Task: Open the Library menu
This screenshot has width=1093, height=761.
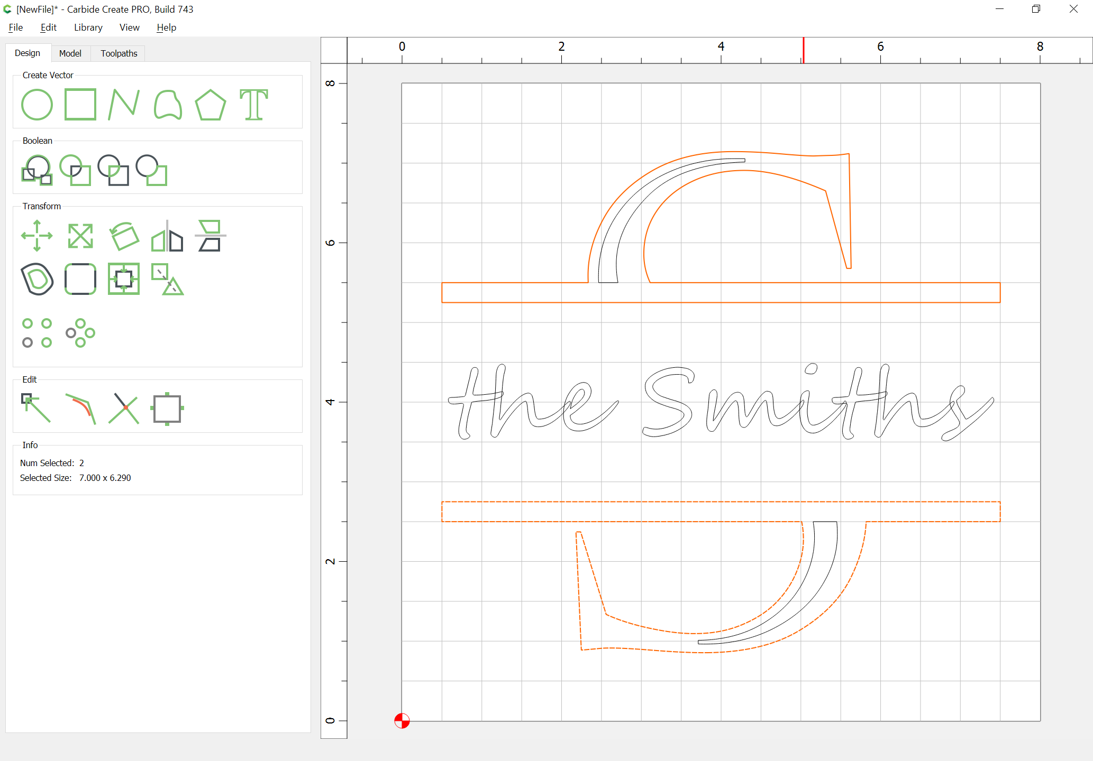Action: tap(88, 27)
